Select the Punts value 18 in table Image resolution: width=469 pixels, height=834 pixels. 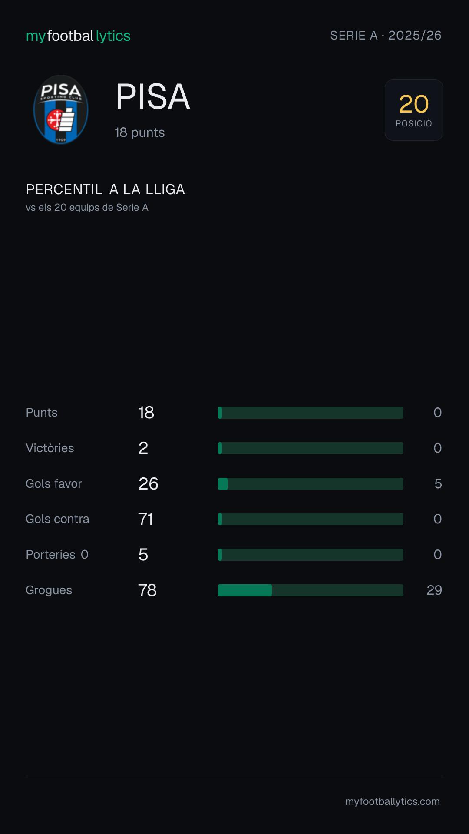click(146, 413)
